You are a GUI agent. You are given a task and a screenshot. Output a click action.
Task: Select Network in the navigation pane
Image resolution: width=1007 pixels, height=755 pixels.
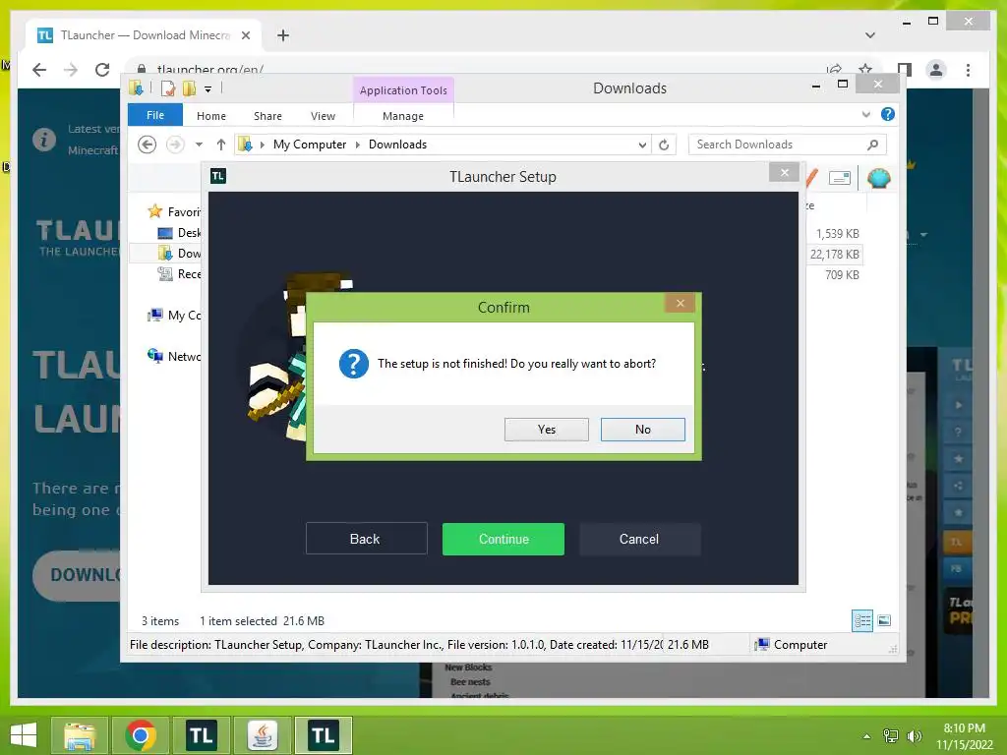(174, 356)
